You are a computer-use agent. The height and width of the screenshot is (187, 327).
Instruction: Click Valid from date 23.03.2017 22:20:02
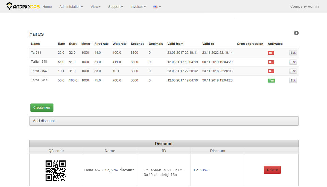pos(182,71)
